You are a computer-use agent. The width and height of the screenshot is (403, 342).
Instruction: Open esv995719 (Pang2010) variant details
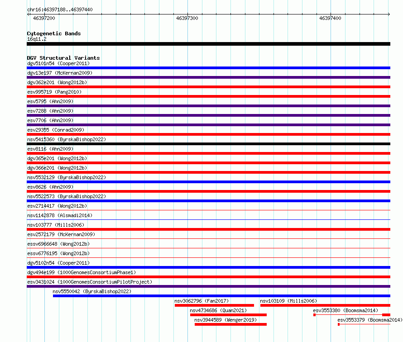coord(54,92)
